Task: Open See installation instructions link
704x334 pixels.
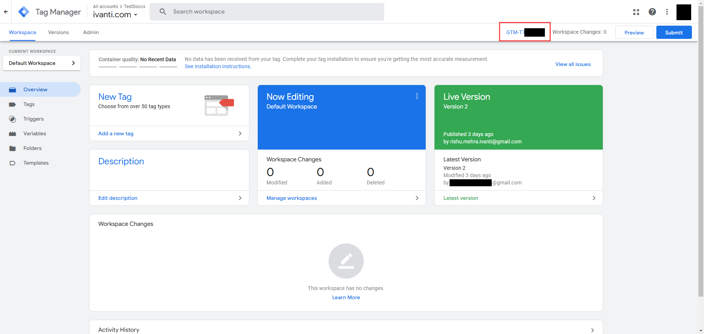Action: tap(218, 66)
